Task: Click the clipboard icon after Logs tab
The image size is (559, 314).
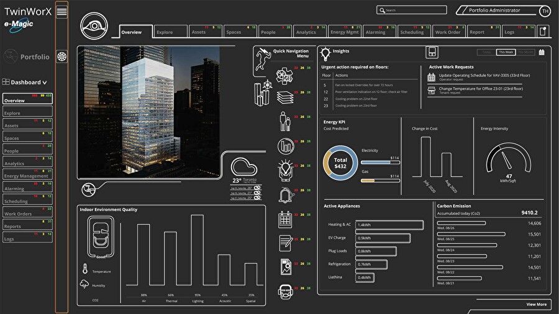Action: [543, 31]
